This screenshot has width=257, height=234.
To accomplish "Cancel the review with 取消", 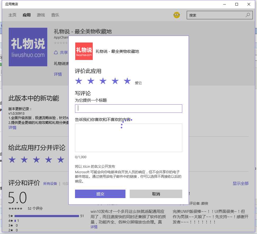I will pos(156,194).
